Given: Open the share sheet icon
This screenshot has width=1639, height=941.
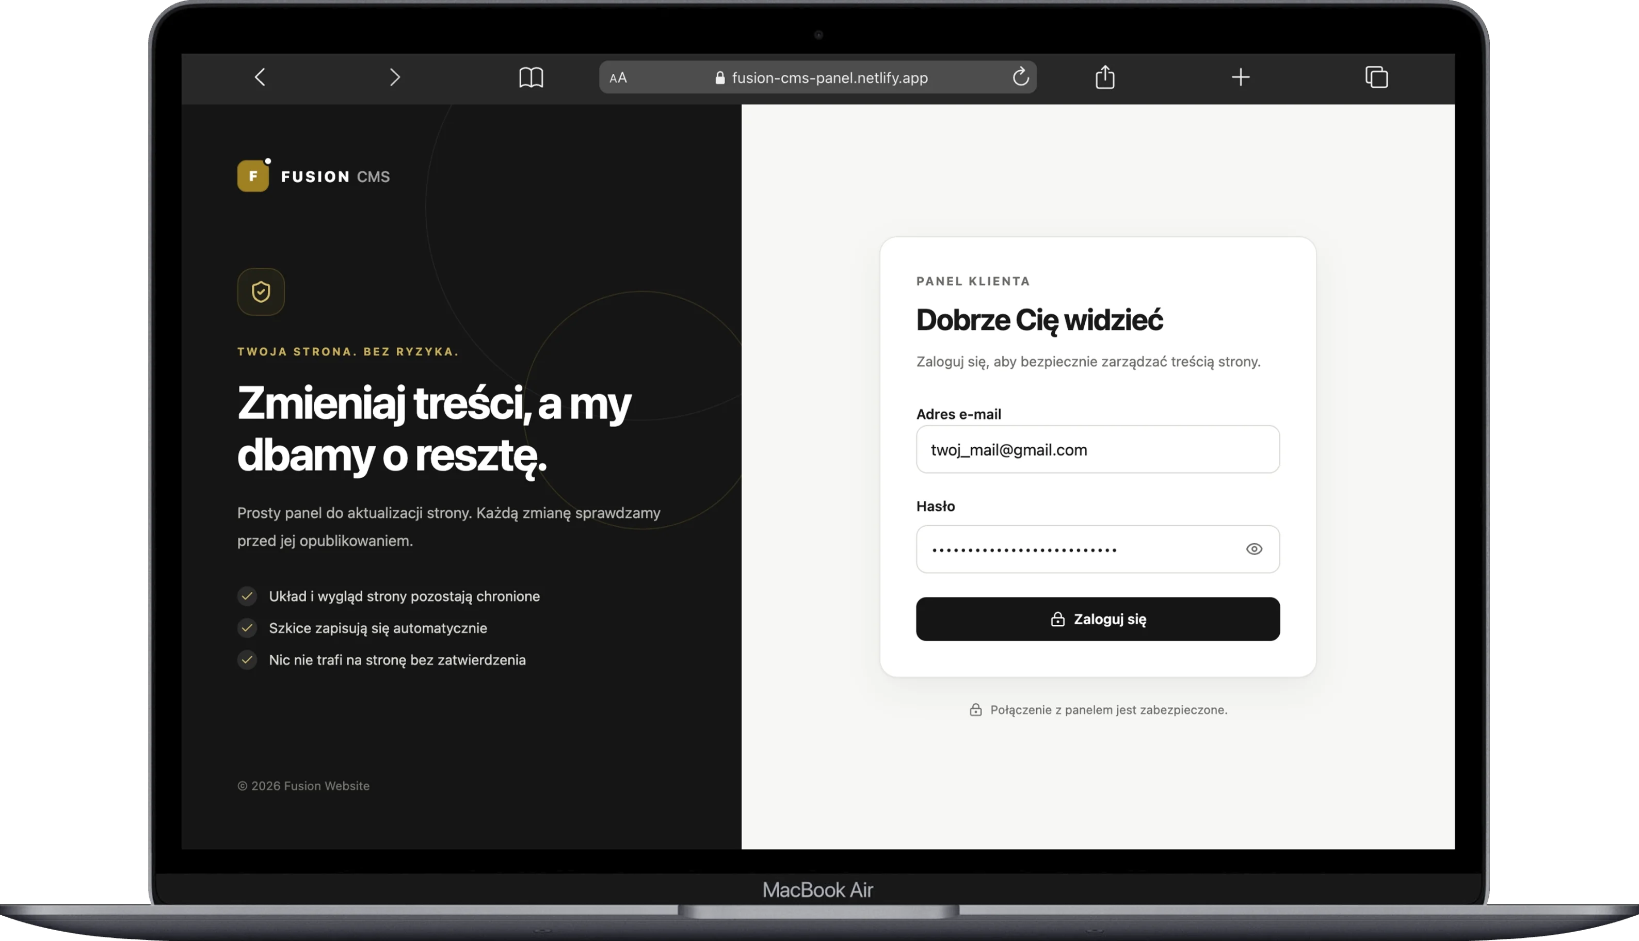Looking at the screenshot, I should click(x=1105, y=77).
